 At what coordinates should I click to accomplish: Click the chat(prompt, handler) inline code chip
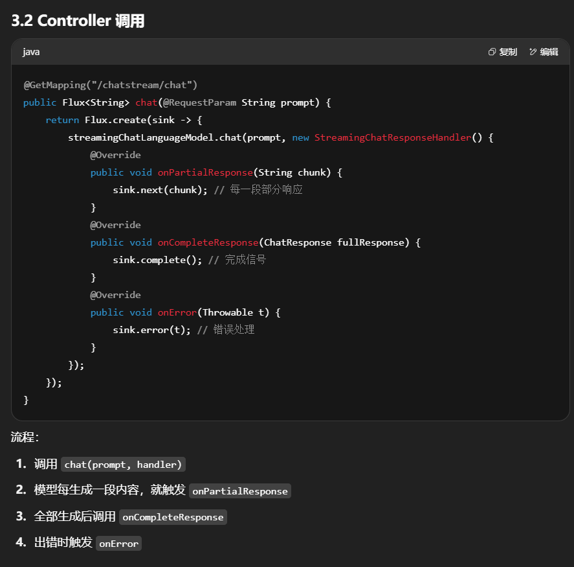pyautogui.click(x=123, y=465)
